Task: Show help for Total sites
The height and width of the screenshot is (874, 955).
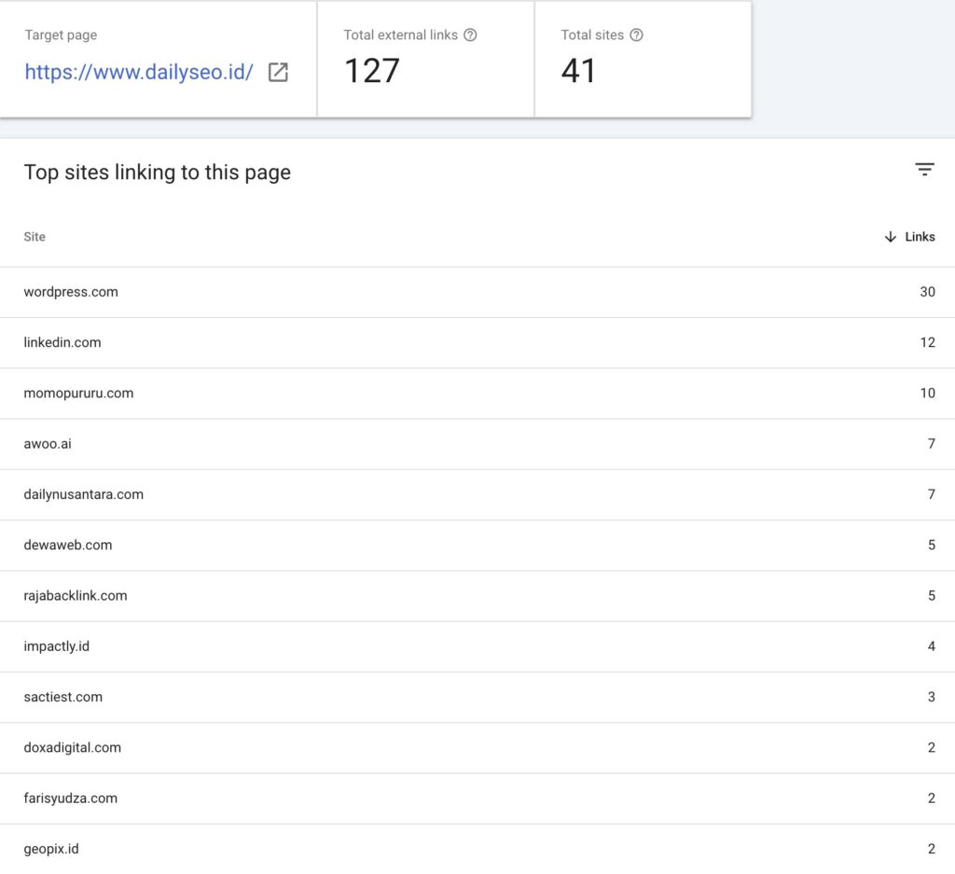Action: tap(636, 35)
